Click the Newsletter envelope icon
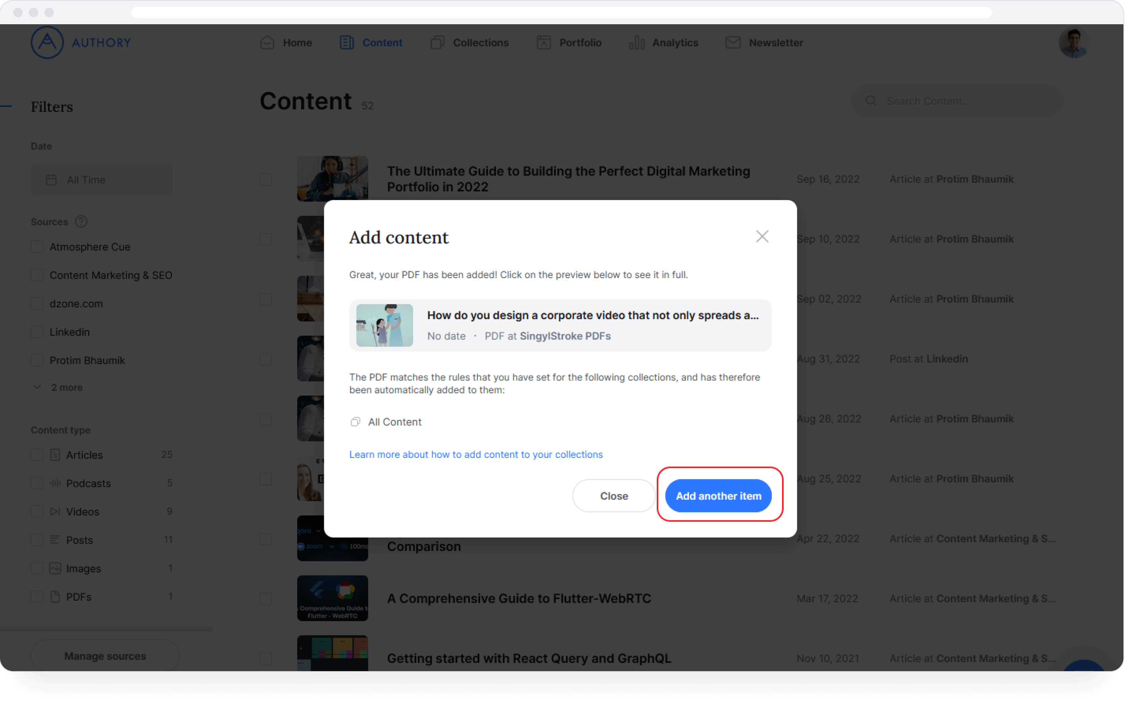 tap(732, 43)
